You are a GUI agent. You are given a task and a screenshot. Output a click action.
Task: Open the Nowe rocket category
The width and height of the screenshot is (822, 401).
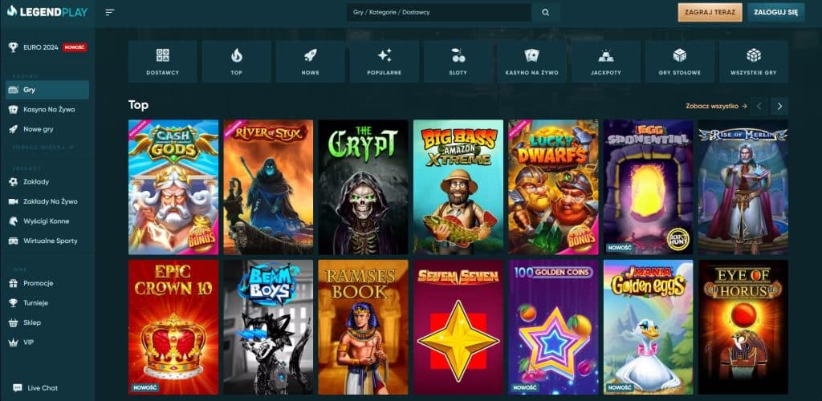point(310,62)
